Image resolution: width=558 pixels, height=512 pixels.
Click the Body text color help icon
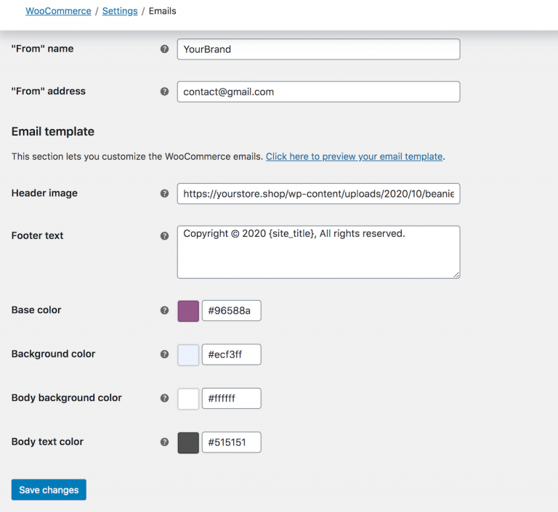click(x=164, y=442)
